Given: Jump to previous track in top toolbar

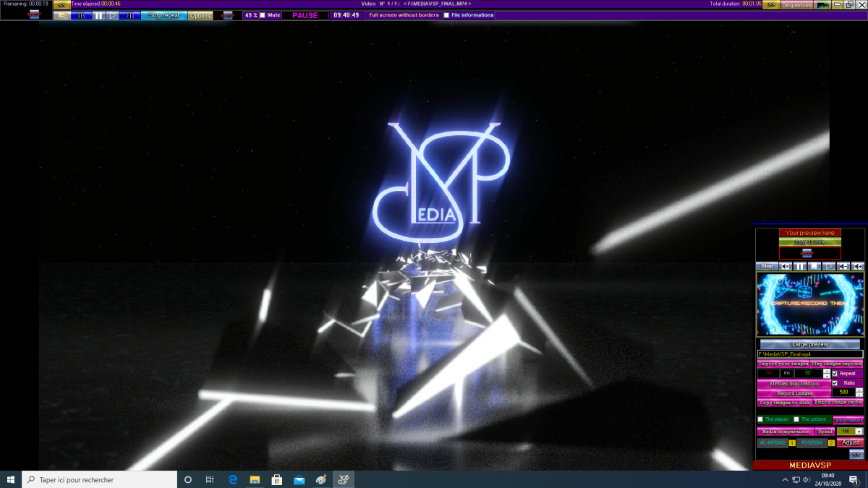Looking at the screenshot, I should pyautogui.click(x=82, y=15).
